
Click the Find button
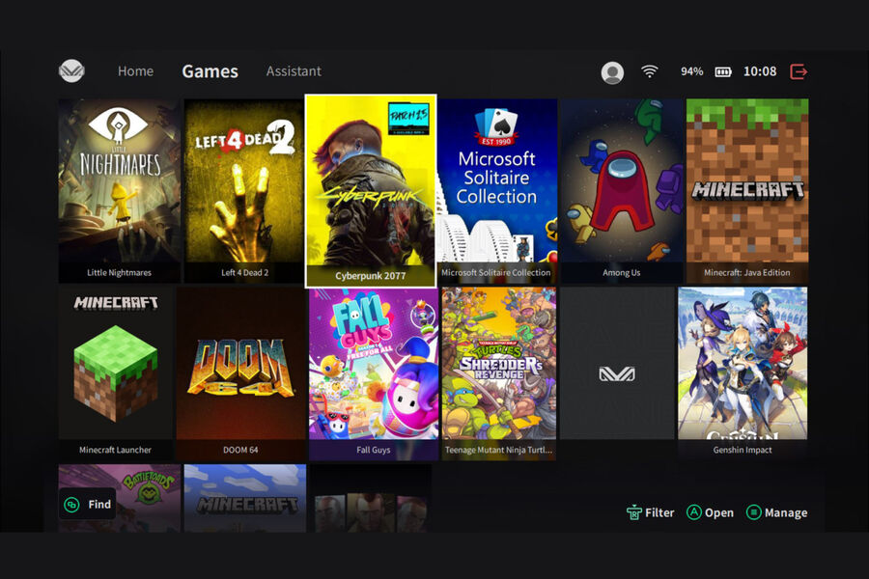pos(88,504)
